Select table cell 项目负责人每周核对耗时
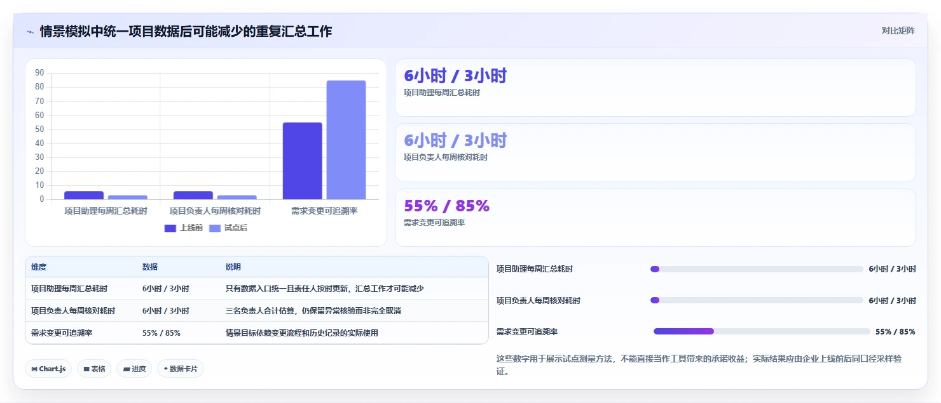The height and width of the screenshot is (403, 941). pos(73,311)
